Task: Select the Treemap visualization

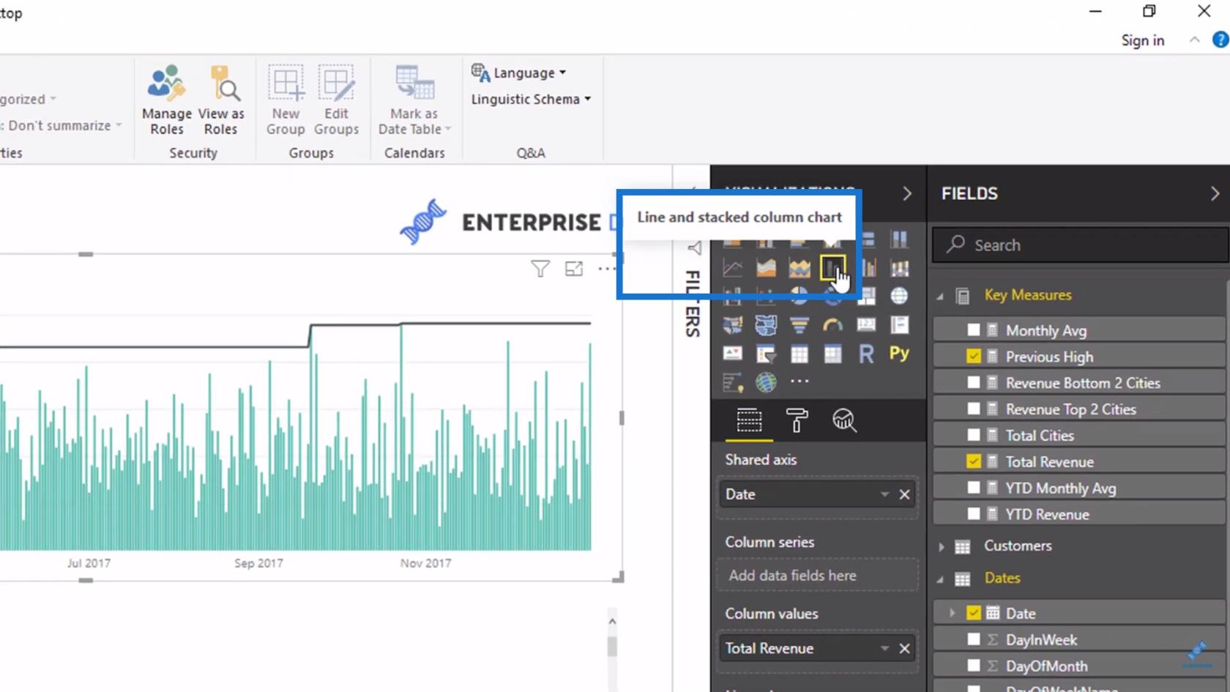Action: [867, 296]
